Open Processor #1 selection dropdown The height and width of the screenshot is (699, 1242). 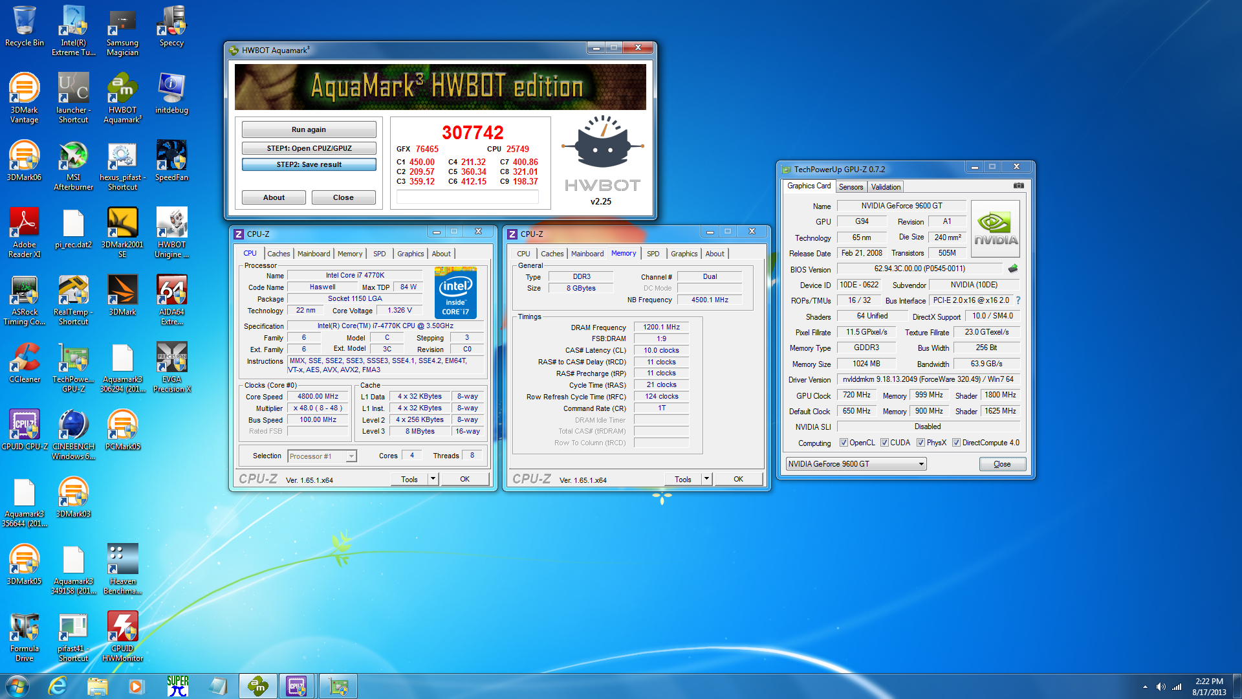coord(321,456)
